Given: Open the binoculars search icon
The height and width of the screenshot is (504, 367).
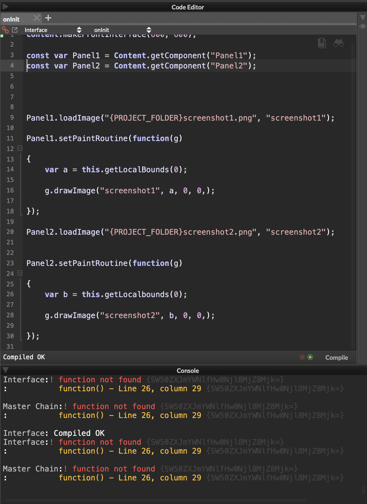Looking at the screenshot, I should (x=338, y=43).
